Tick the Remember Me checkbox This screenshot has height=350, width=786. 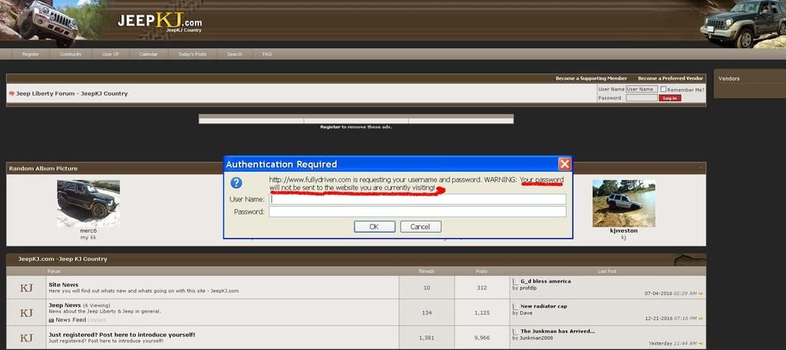point(663,89)
